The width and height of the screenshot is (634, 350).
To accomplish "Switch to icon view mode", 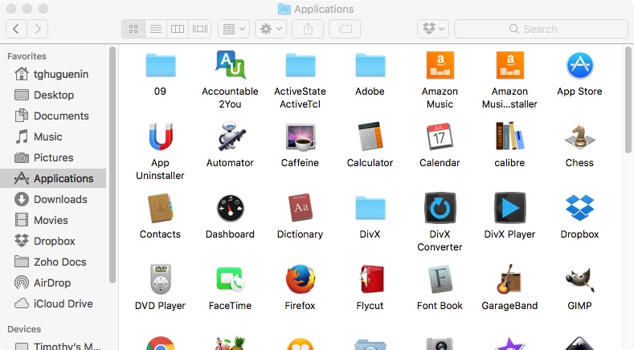I will click(x=133, y=29).
